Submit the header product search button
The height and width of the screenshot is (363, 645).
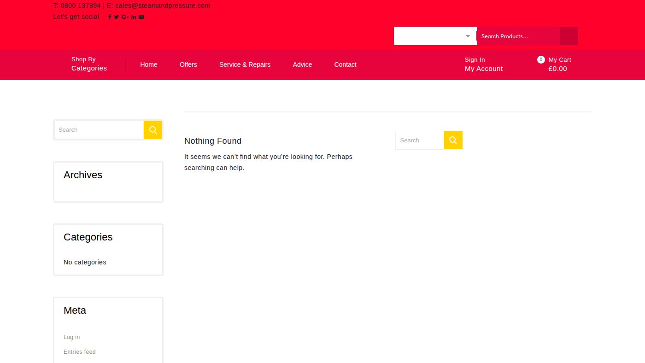pos(569,36)
